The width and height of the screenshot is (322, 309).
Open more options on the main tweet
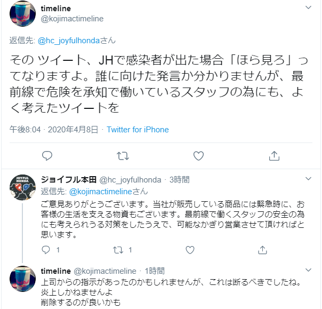click(308, 8)
